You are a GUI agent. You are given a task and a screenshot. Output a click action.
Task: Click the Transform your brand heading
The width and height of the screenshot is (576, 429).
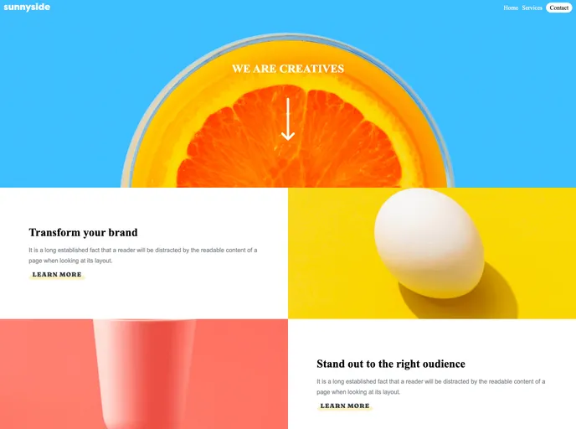click(84, 232)
